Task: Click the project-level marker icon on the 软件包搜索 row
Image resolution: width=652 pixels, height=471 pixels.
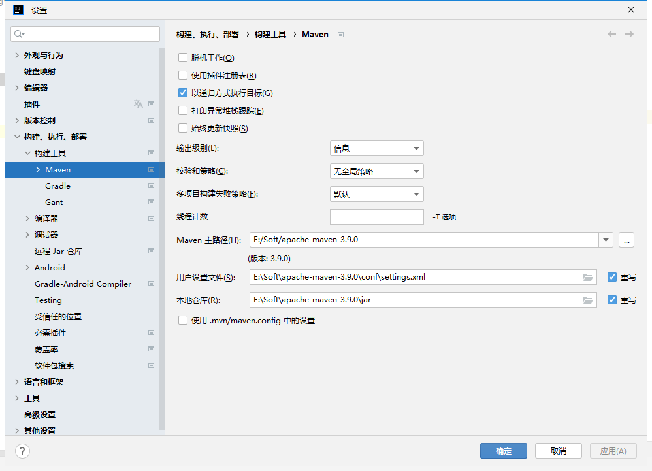Action: [x=152, y=365]
